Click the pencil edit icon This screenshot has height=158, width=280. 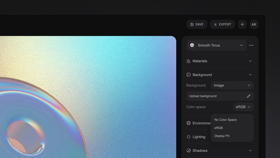249,96
